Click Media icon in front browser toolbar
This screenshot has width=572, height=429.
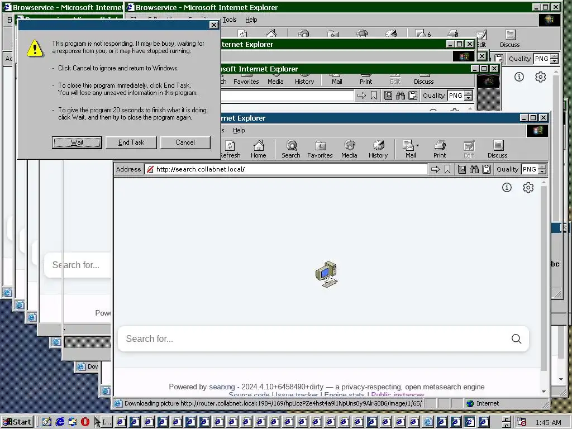(349, 149)
